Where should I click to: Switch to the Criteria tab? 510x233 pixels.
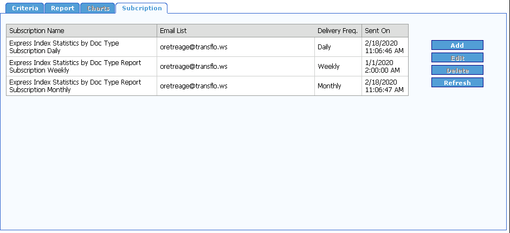(25, 8)
